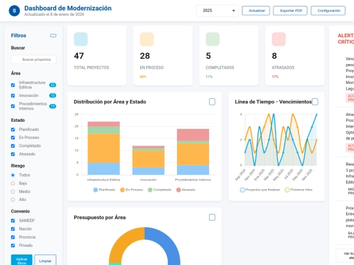The image size is (354, 265).
Task: Uncheck Provincia convenio filter
Action: click(13, 237)
